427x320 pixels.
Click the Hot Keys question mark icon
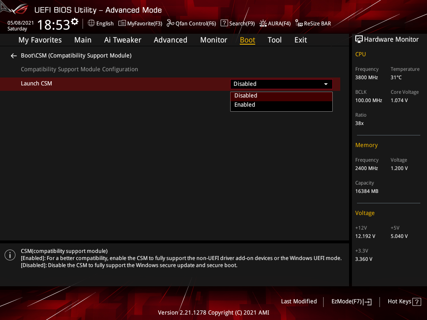(x=417, y=302)
